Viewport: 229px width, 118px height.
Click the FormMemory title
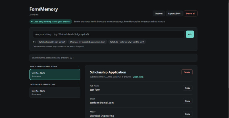pos(43,9)
